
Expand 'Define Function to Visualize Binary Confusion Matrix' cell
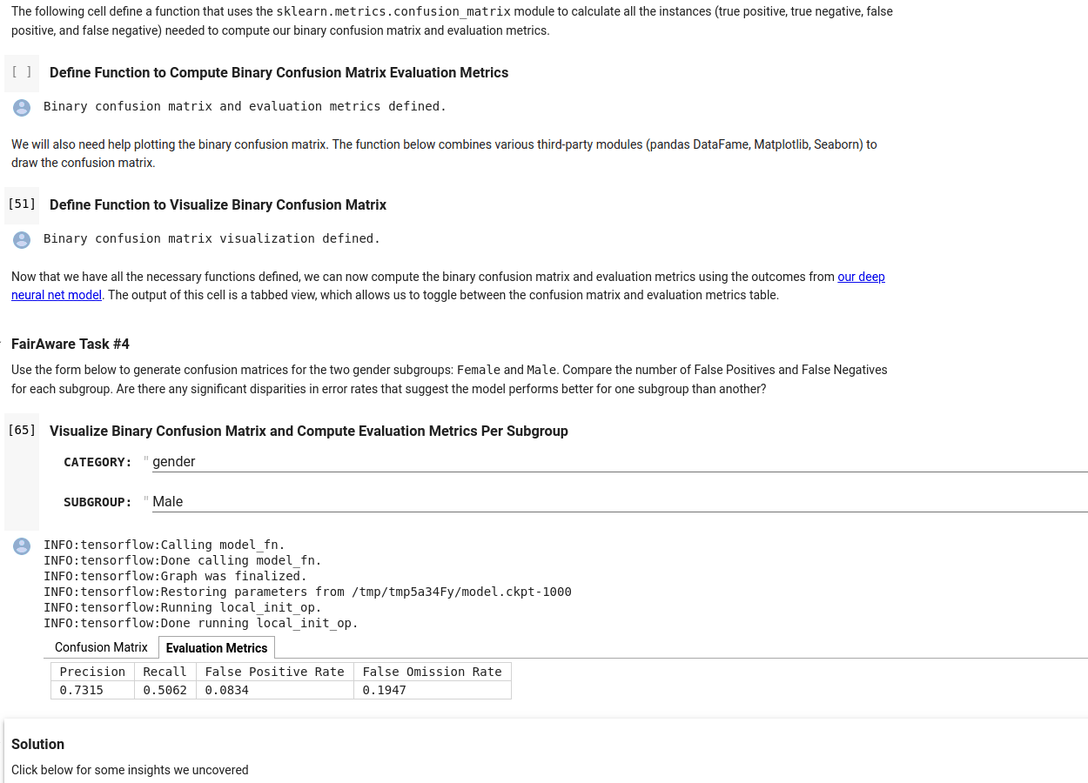click(x=218, y=205)
